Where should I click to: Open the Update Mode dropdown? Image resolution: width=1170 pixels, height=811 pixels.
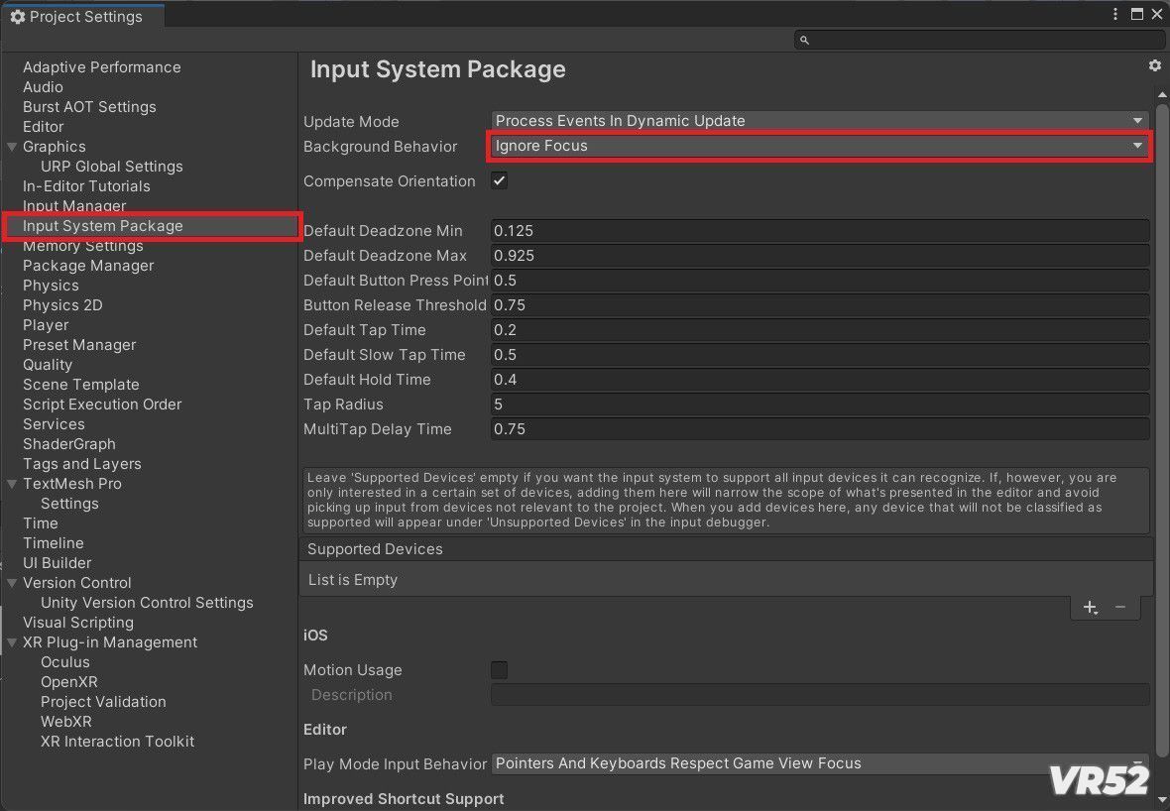point(819,121)
